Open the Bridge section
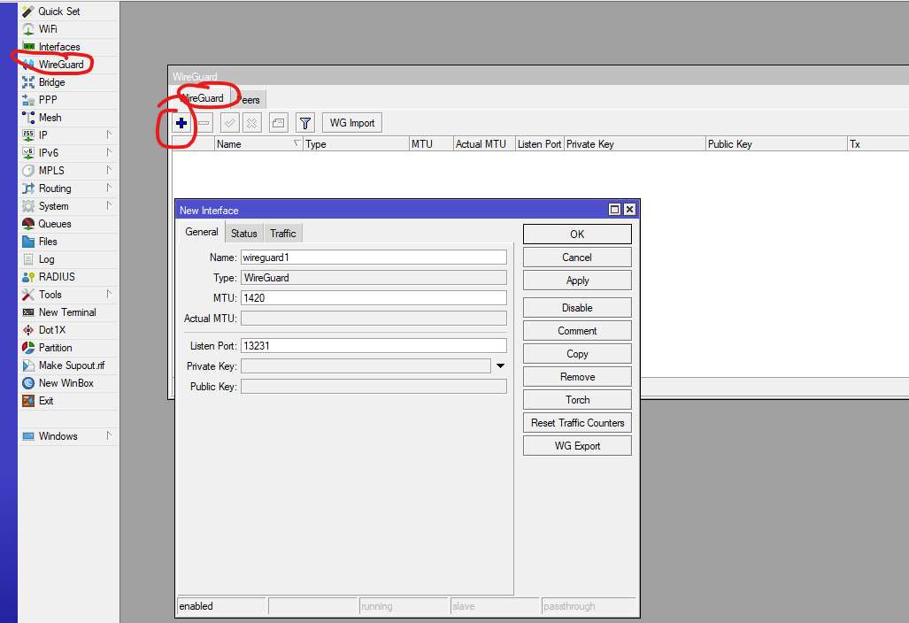Screen dimensions: 909x623 tap(68, 82)
